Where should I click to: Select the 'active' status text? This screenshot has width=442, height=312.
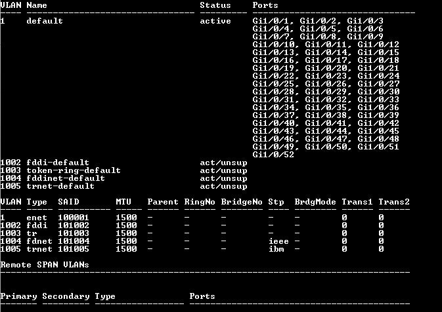(215, 21)
